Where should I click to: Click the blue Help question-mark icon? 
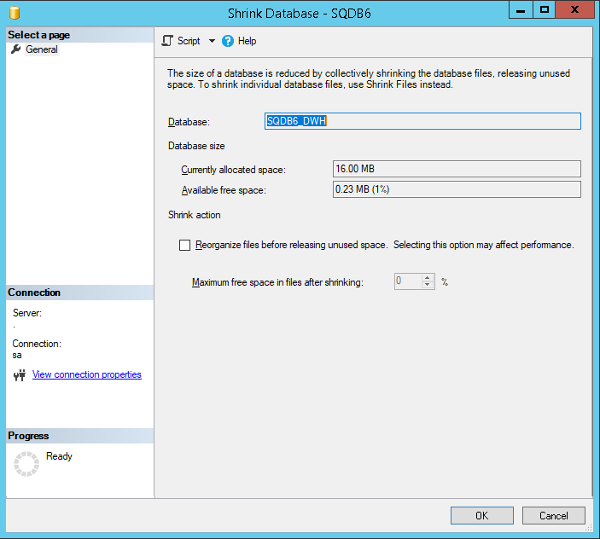(228, 41)
